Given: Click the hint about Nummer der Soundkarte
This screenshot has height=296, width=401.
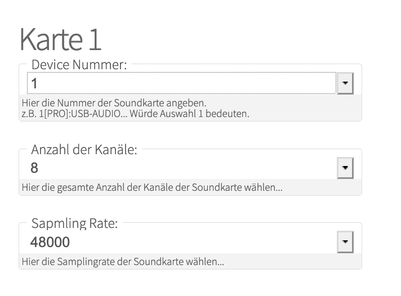Looking at the screenshot, I should click(x=114, y=104).
